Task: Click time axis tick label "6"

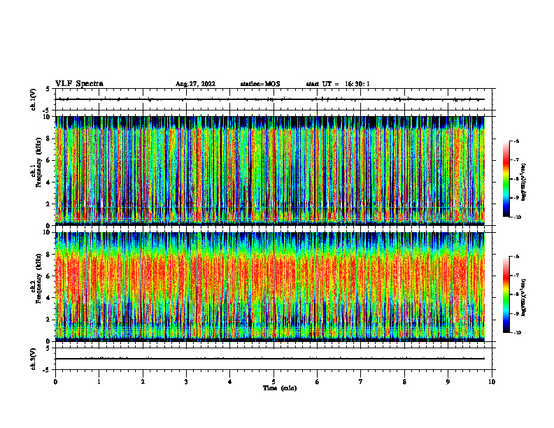Action: pos(318,382)
